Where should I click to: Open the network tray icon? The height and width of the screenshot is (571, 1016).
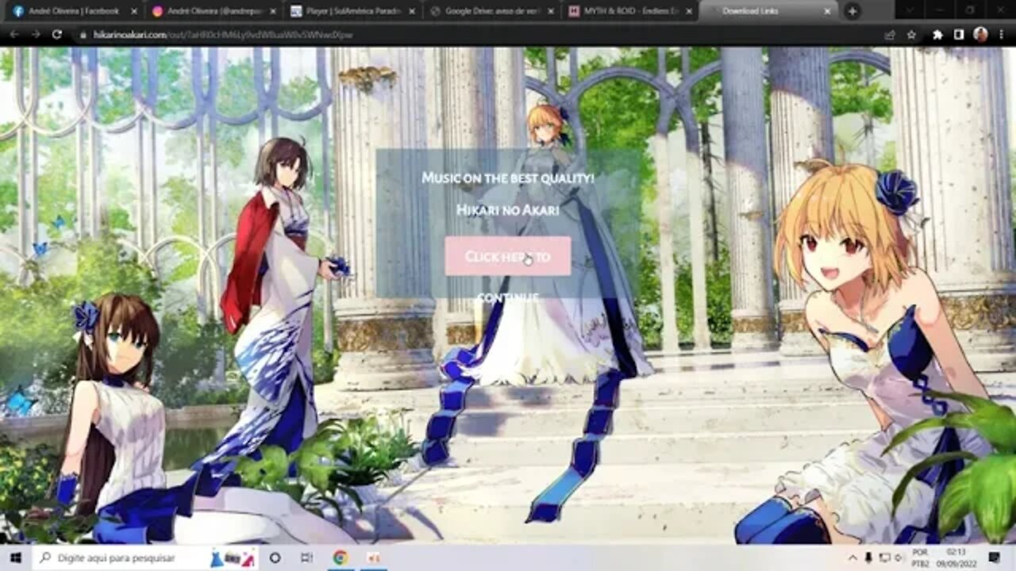click(885, 558)
